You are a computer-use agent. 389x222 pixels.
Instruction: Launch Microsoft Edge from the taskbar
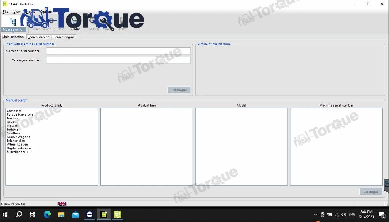point(47,214)
